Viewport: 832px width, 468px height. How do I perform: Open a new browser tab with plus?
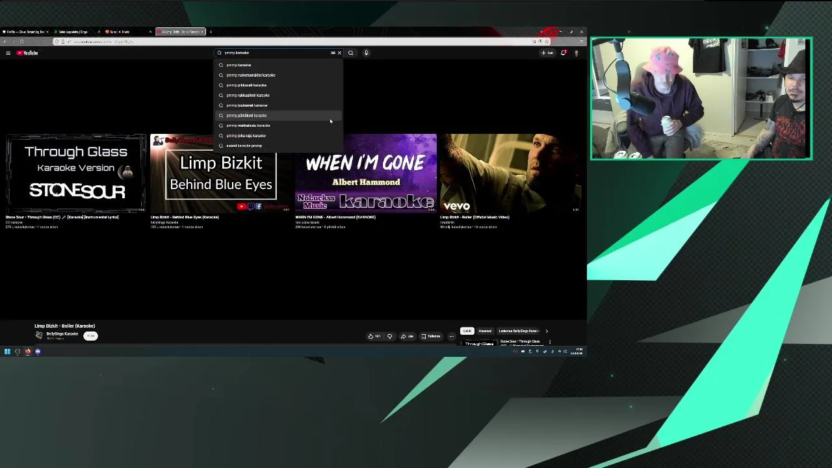(x=211, y=31)
